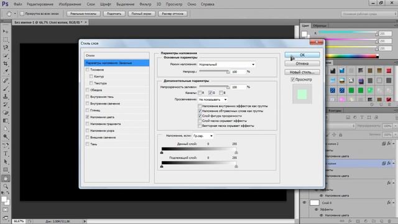Toggle Quick Mask mode icon
The width and height of the screenshot is (398, 224).
pos(6,210)
